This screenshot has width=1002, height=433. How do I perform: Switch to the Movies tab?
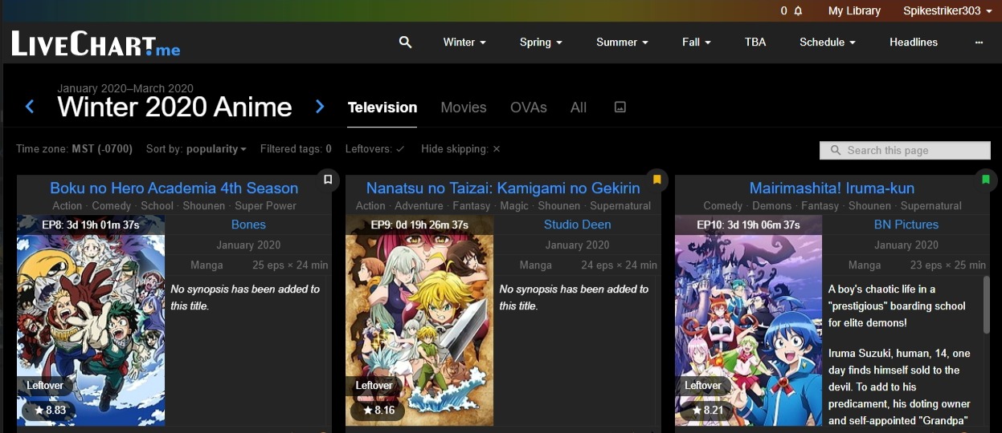click(464, 107)
